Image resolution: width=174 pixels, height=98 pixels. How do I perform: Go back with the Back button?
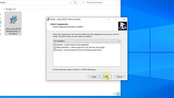click(x=94, y=77)
